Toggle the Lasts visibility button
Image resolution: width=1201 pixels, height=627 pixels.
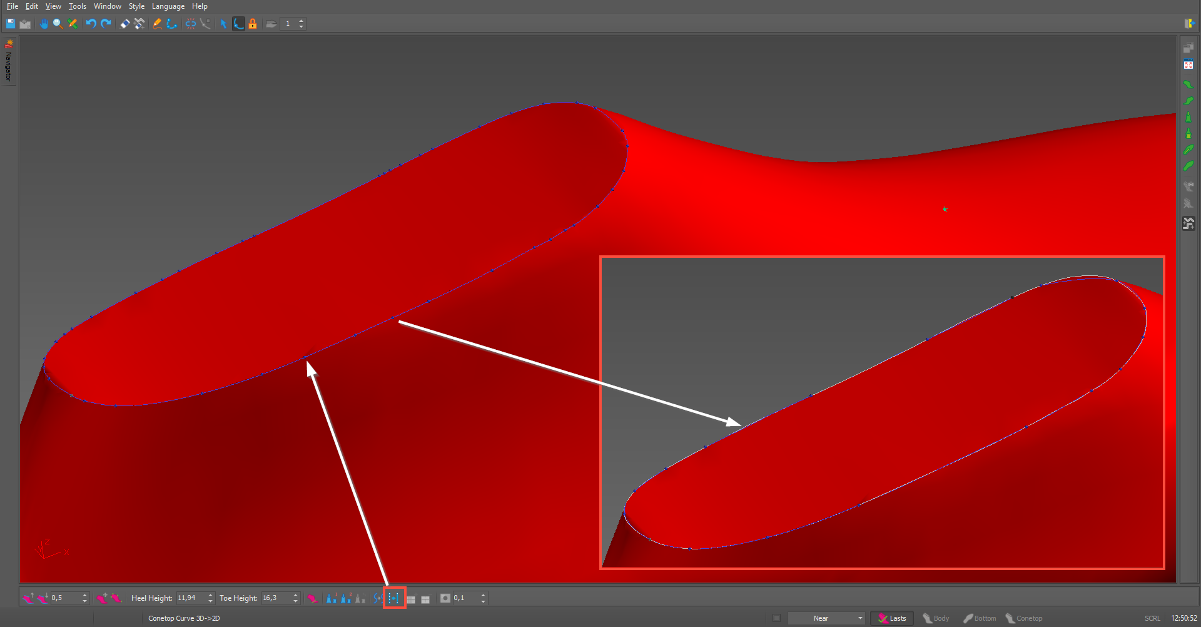[892, 618]
